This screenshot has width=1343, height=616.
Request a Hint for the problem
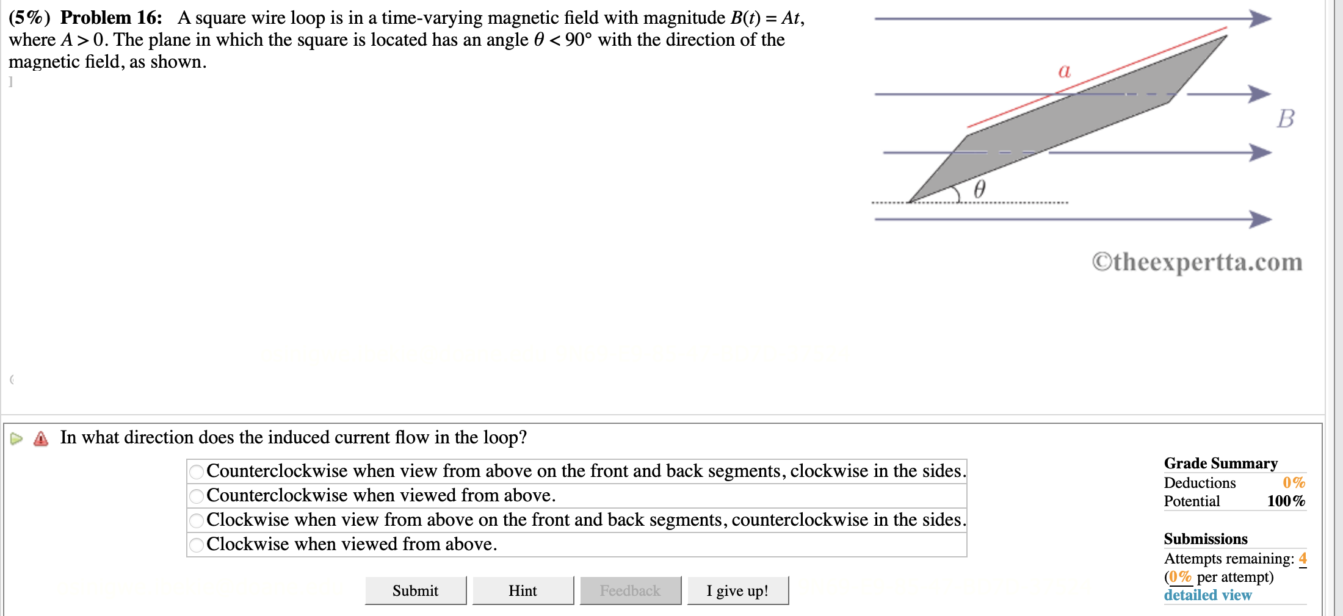pos(523,590)
